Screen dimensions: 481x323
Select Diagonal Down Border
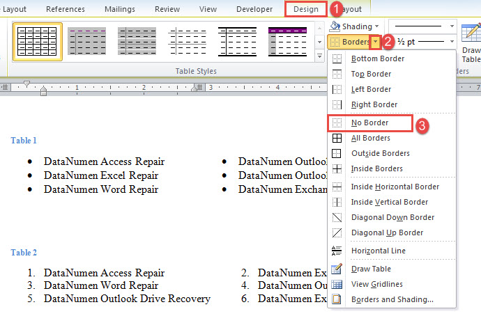392,217
